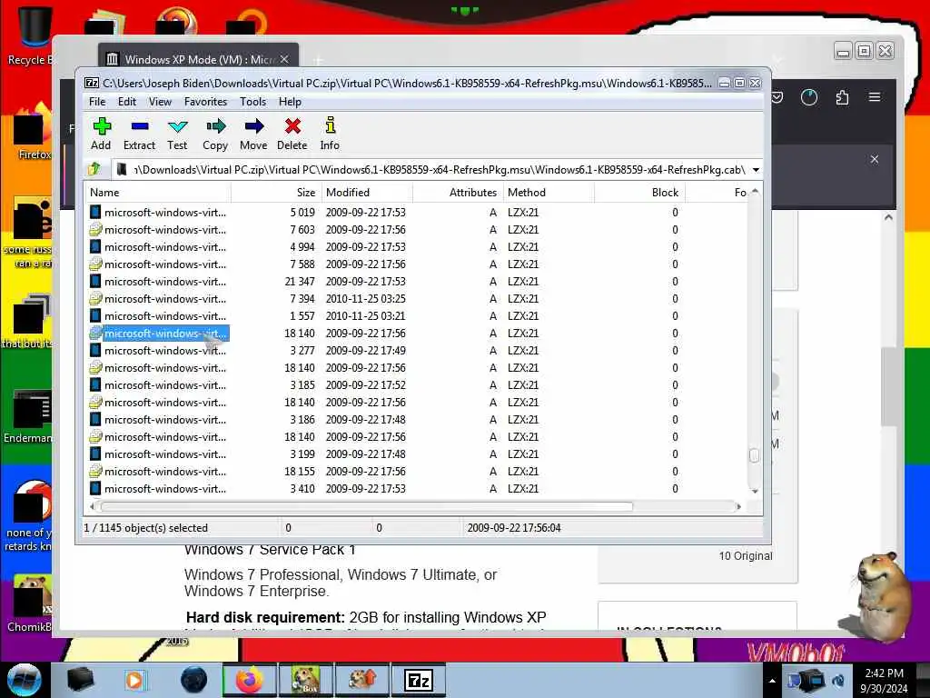
Task: Click the archive path address field
Action: (438, 170)
